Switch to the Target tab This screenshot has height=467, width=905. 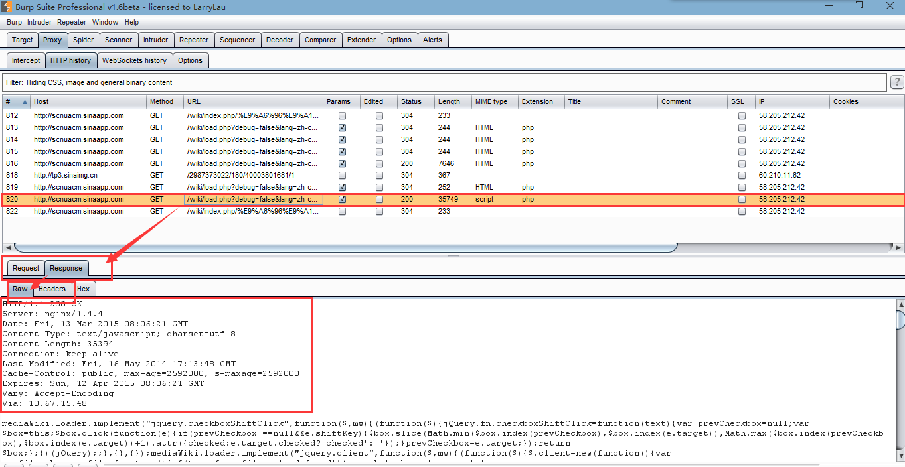coord(22,40)
